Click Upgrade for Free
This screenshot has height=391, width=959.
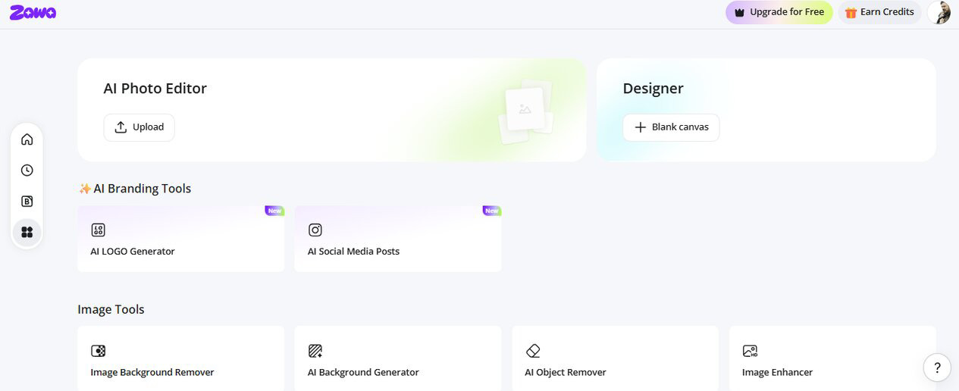[779, 12]
